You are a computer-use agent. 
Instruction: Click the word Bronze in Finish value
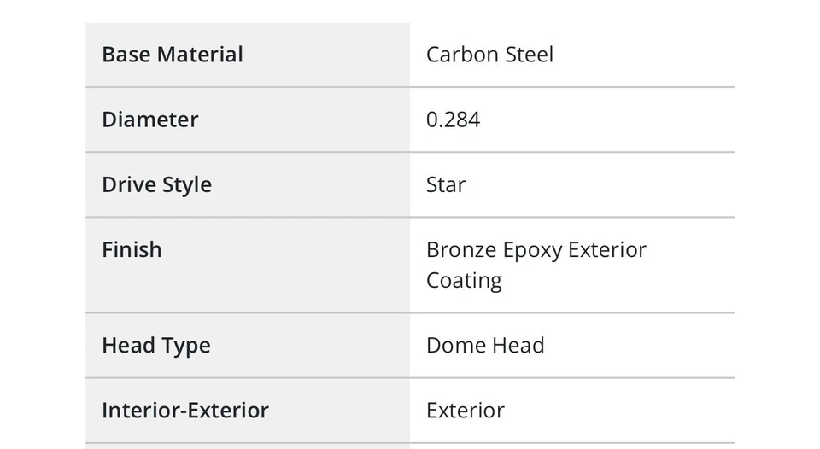pyautogui.click(x=460, y=250)
